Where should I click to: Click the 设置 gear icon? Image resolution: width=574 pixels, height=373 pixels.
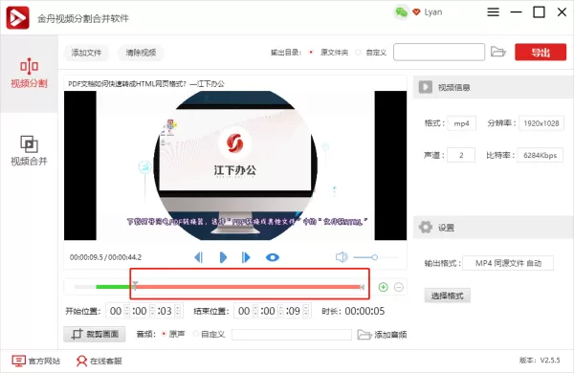coord(426,228)
